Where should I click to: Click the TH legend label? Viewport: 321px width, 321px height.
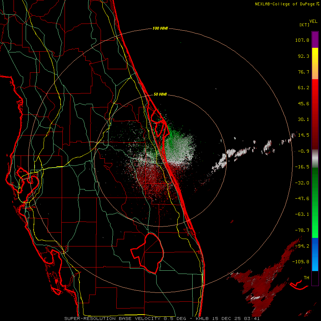tap(306, 278)
